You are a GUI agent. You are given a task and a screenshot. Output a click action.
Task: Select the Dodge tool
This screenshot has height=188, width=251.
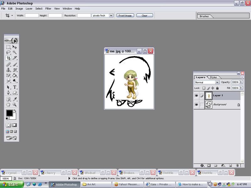pyautogui.click(x=14, y=81)
